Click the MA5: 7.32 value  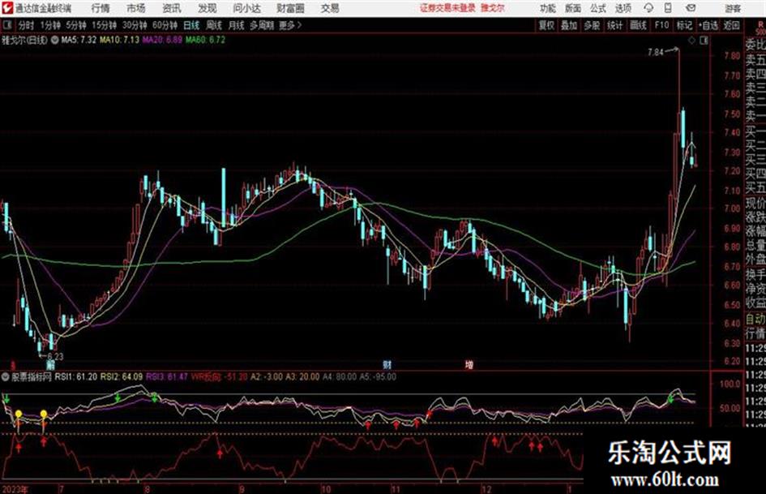coord(79,40)
